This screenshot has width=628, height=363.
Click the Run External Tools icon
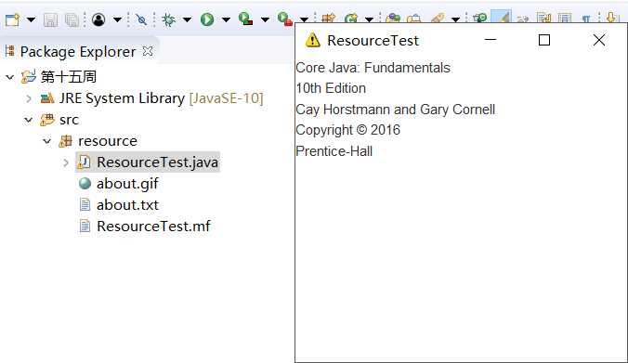click(285, 19)
